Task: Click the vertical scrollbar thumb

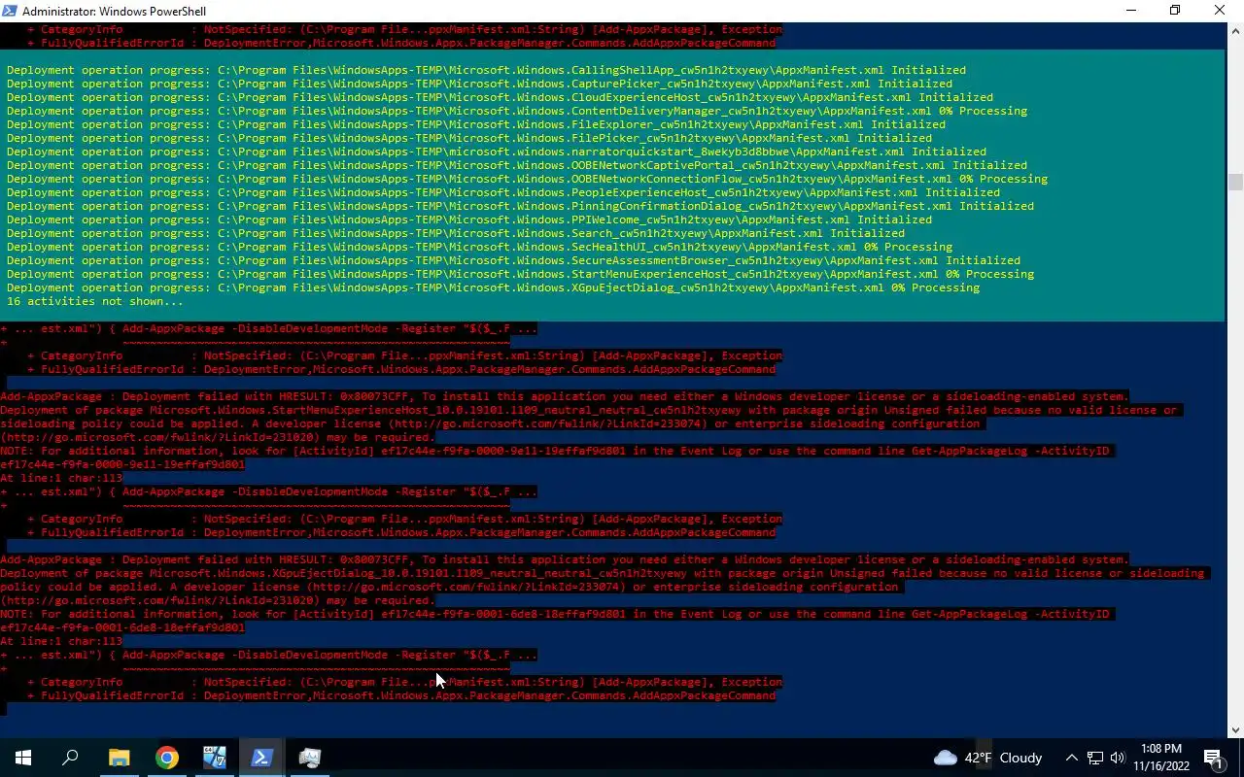Action: pyautogui.click(x=1235, y=183)
